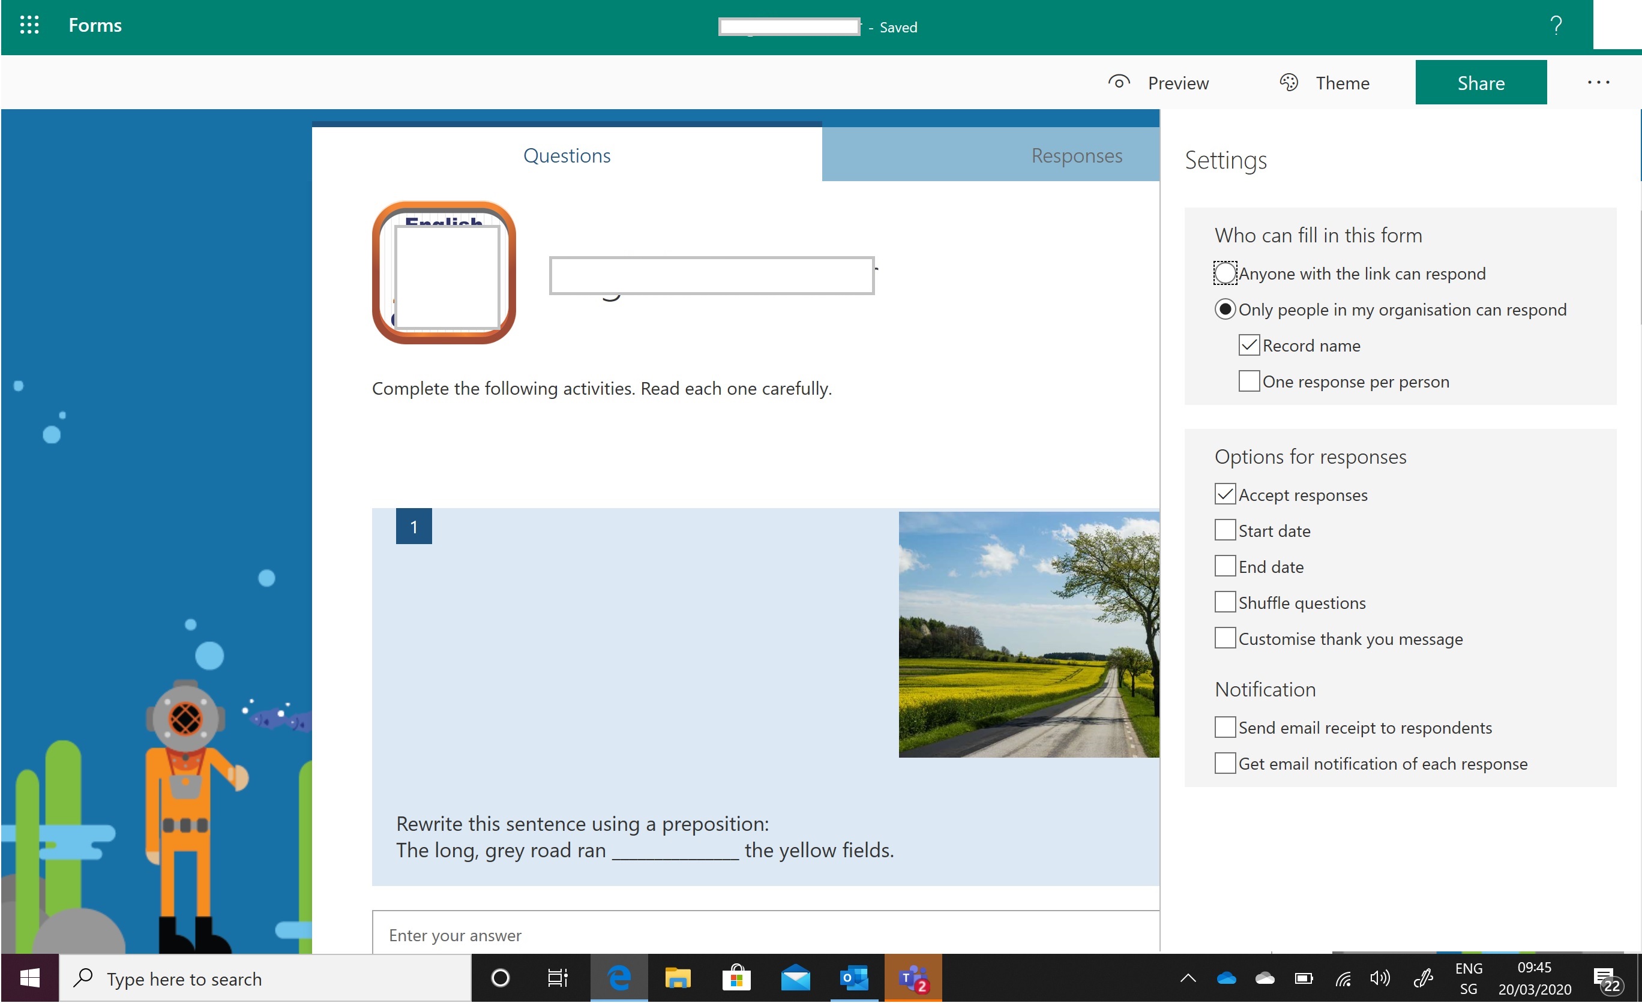Image resolution: width=1642 pixels, height=1003 pixels.
Task: Uncheck the Record name checkbox
Action: tap(1249, 345)
